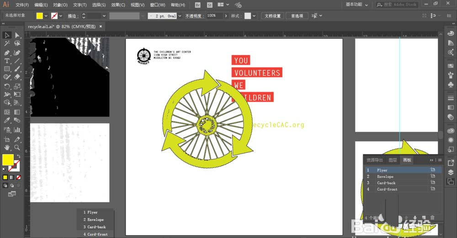Switch to the 图层 panel tab
This screenshot has width=457, height=238.
click(x=393, y=160)
